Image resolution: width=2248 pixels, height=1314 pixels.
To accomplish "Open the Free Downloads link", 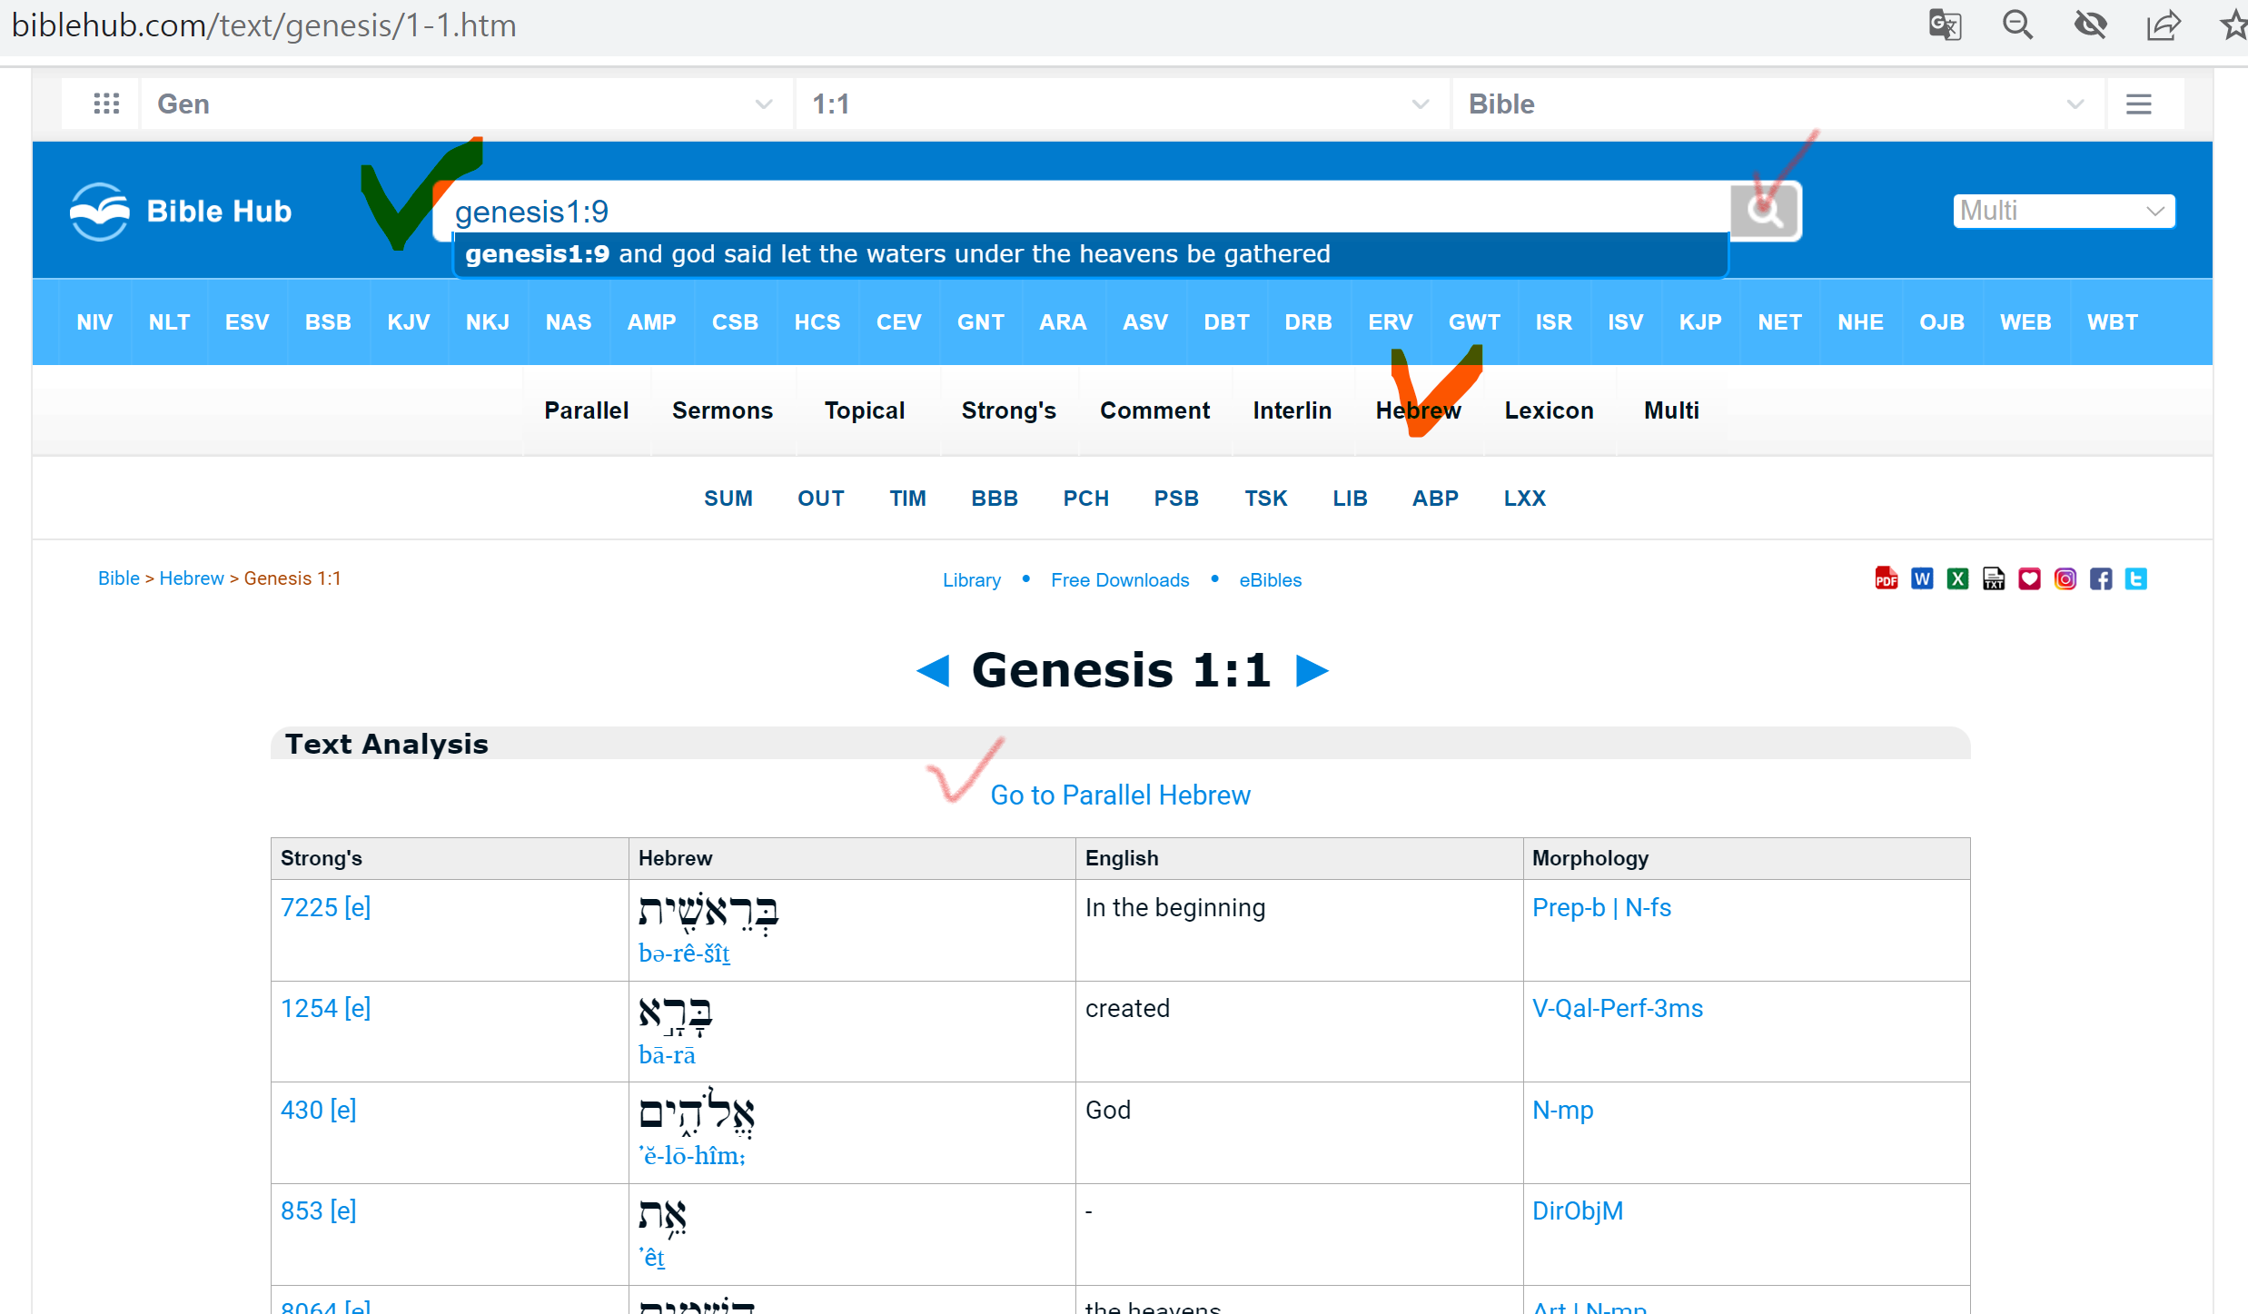I will [1120, 580].
